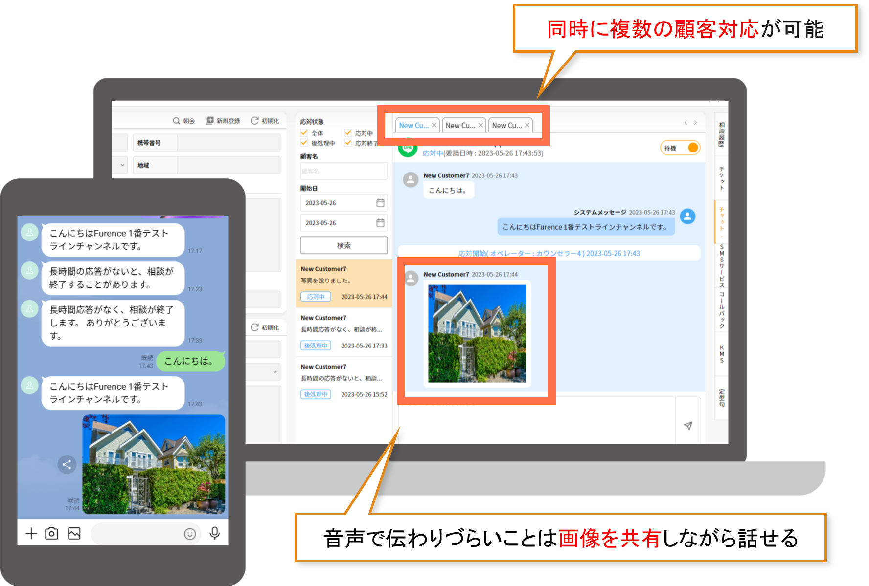Send the message with the paper plane icon

tap(688, 426)
